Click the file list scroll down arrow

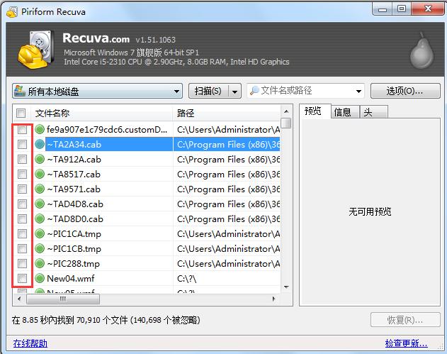(x=286, y=287)
